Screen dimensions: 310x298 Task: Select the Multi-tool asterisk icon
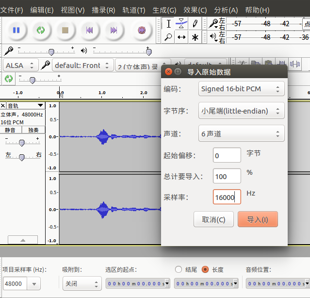point(195,37)
